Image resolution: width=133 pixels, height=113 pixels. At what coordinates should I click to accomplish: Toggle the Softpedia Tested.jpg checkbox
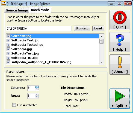point(8,45)
